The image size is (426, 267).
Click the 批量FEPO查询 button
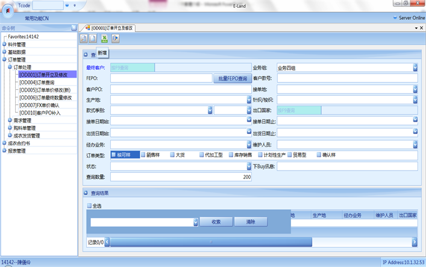(232, 78)
